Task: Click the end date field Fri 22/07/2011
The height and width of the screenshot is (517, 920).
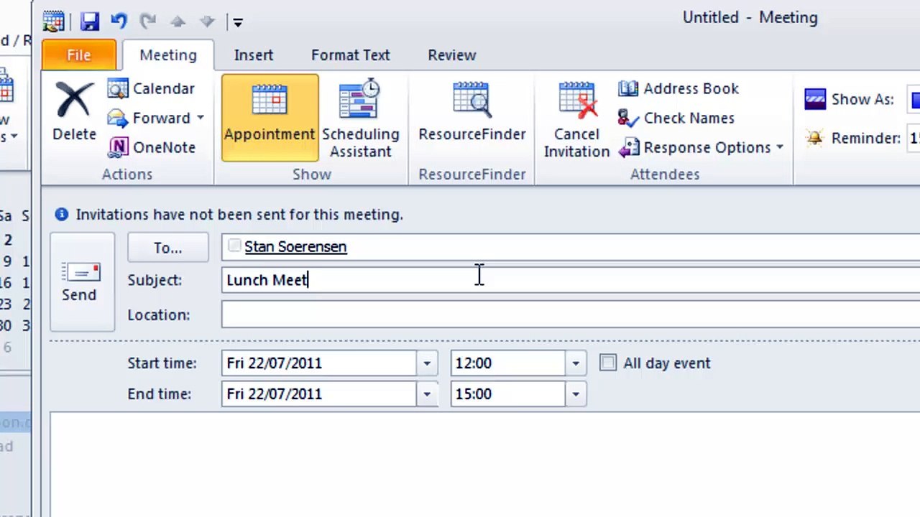Action: (x=318, y=394)
